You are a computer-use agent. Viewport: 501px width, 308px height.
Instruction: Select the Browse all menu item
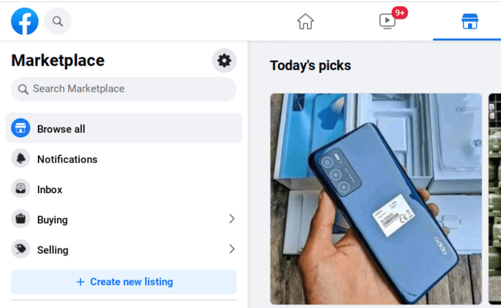124,128
